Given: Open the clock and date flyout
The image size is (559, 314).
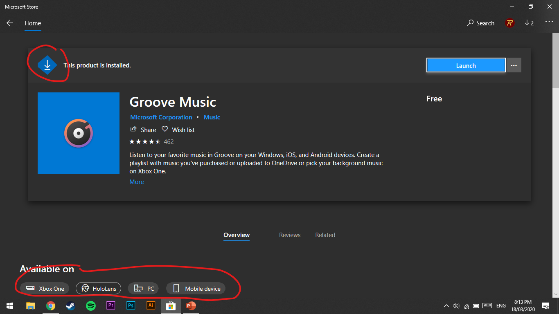Looking at the screenshot, I should tap(523, 306).
